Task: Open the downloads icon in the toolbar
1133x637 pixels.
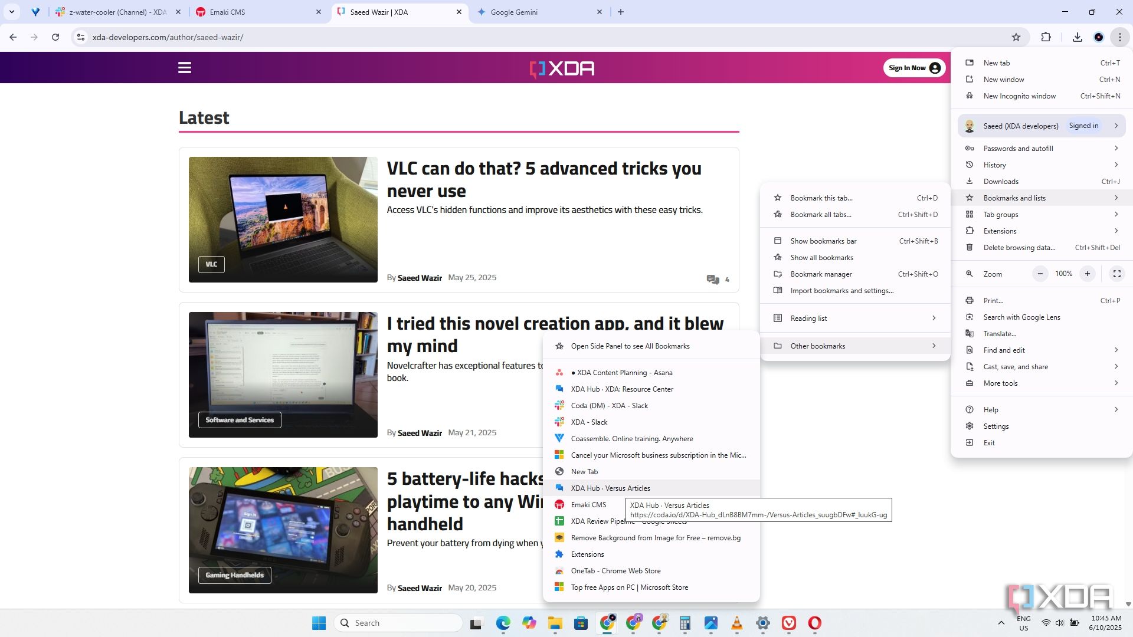Action: (x=1077, y=37)
